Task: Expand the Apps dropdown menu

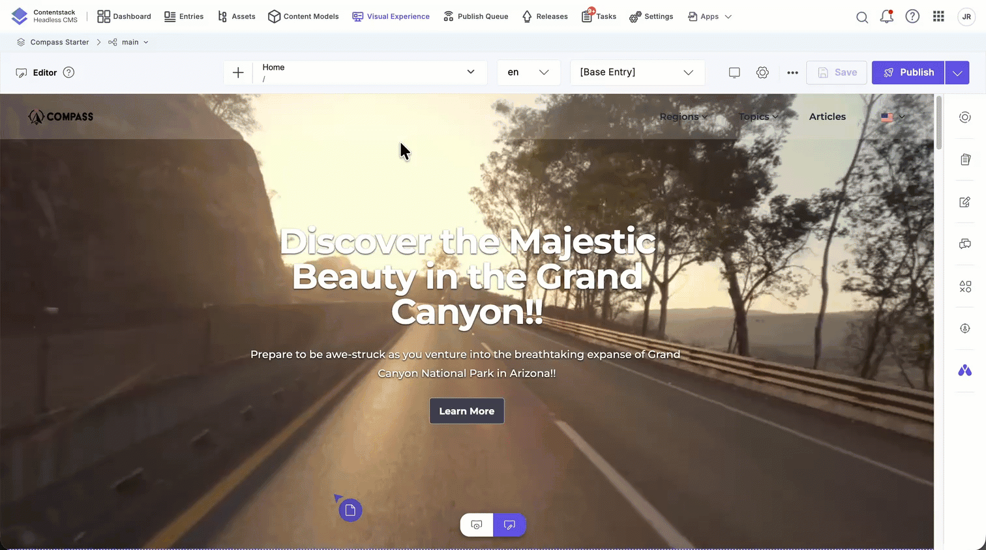Action: [710, 16]
